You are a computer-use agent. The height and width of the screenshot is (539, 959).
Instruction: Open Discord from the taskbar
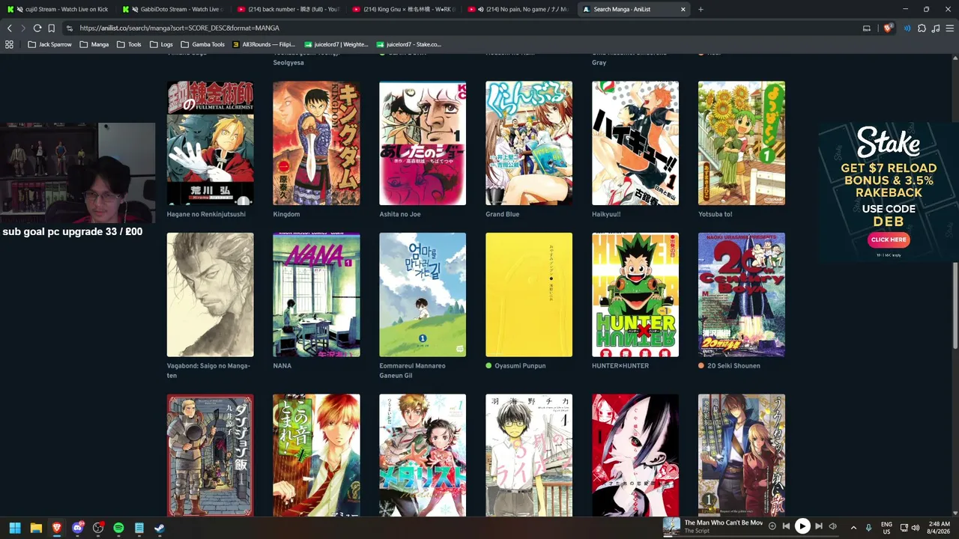tap(77, 528)
